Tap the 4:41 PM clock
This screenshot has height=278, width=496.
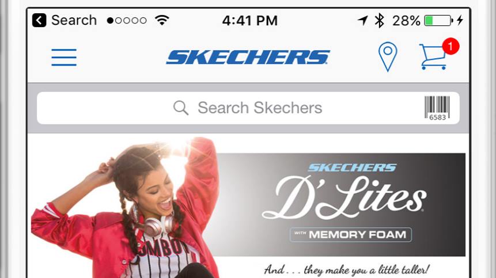(x=250, y=21)
